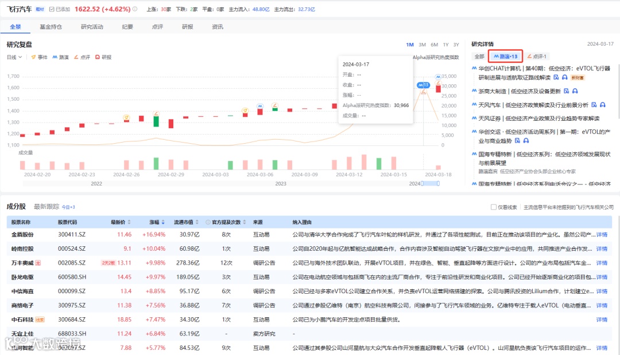Open the main 点评 tab
Image resolution: width=620 pixels, height=355 pixels.
coord(157,27)
